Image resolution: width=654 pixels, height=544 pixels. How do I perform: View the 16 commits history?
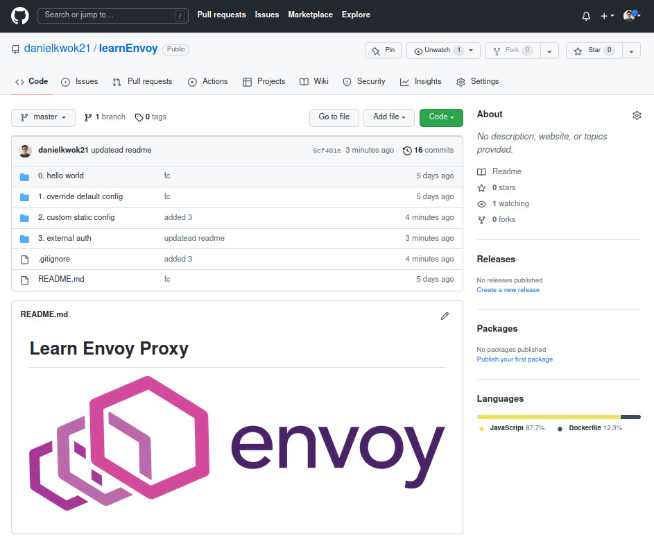[x=429, y=150]
